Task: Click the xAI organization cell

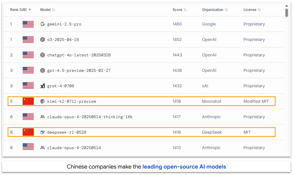Action: 205,86
